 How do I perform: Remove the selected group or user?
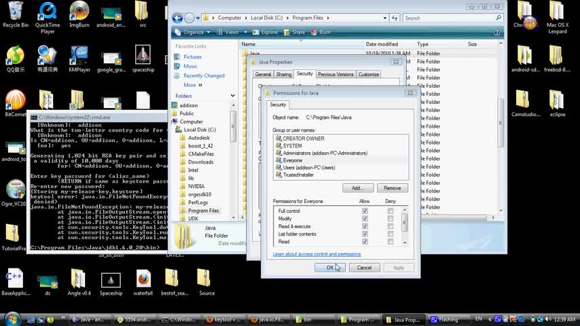(x=392, y=188)
